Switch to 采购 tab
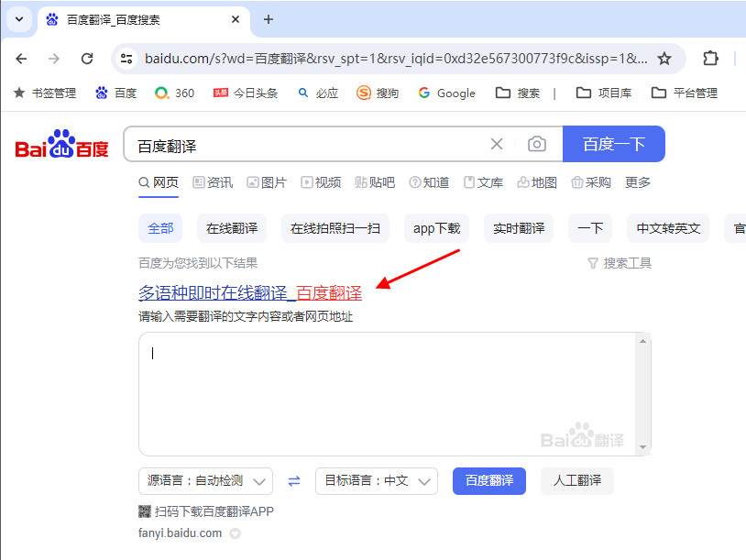Image resolution: width=746 pixels, height=560 pixels. (591, 182)
